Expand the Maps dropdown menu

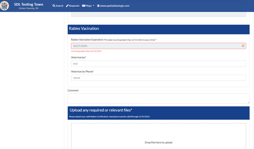[88, 6]
